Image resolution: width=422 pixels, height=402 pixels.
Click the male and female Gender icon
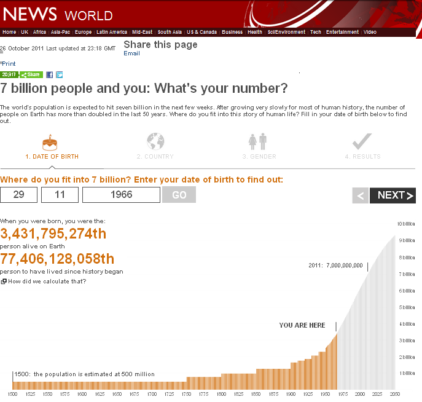pyautogui.click(x=257, y=141)
